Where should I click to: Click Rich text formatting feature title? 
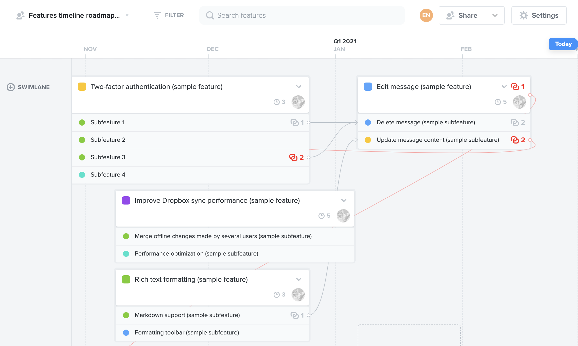(191, 279)
